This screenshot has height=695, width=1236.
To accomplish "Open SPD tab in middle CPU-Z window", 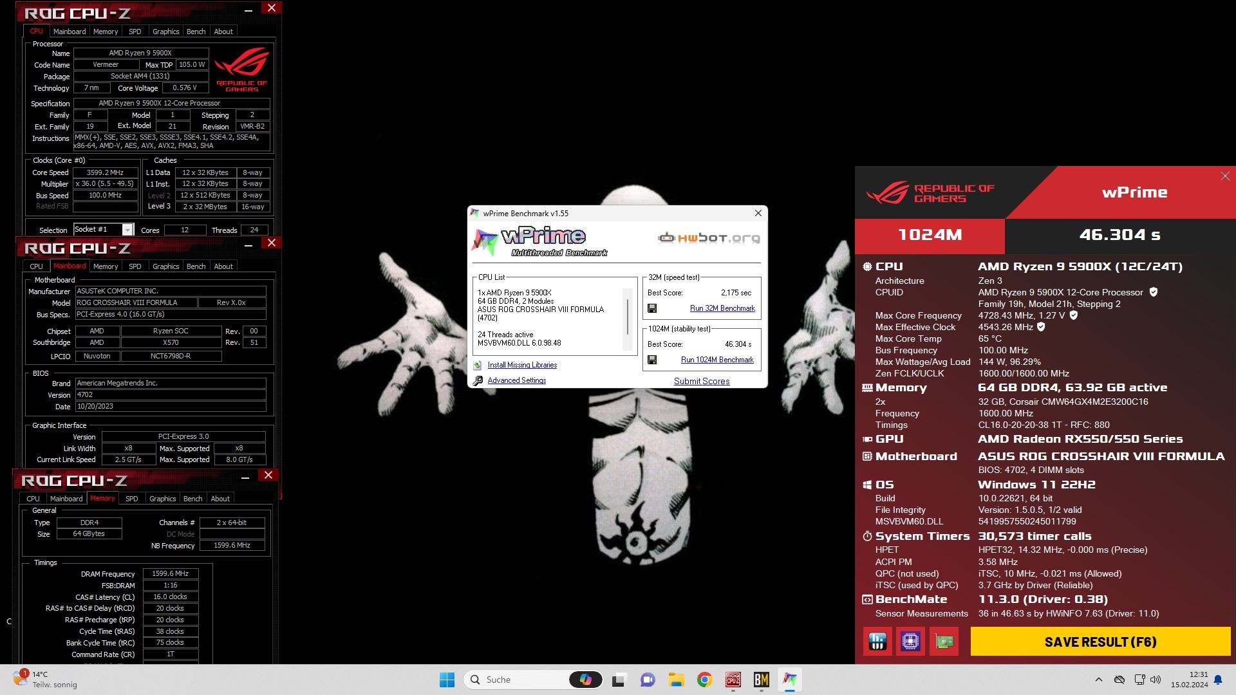I will (135, 266).
